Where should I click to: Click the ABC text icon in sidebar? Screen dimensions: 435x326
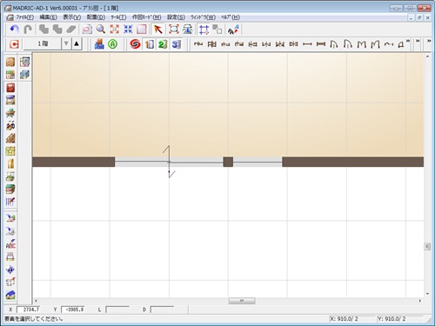10,243
